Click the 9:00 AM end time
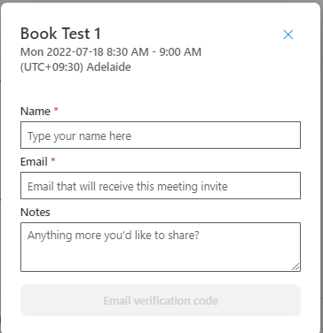The width and height of the screenshot is (323, 333). pos(180,52)
